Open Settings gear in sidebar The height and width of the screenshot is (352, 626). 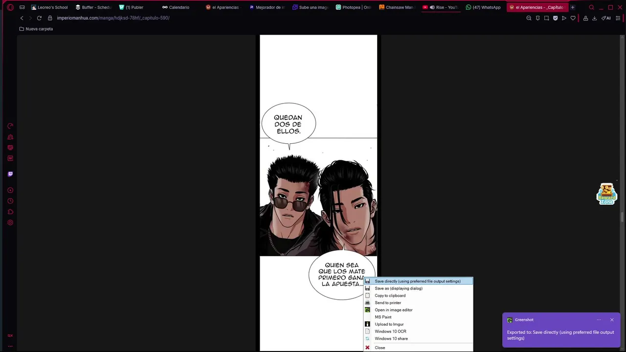(10, 222)
